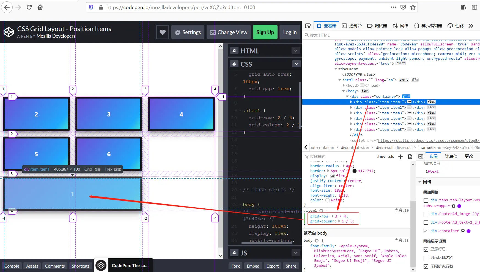480x272 pixels.
Task: Click the Log In button
Action: [x=290, y=32]
